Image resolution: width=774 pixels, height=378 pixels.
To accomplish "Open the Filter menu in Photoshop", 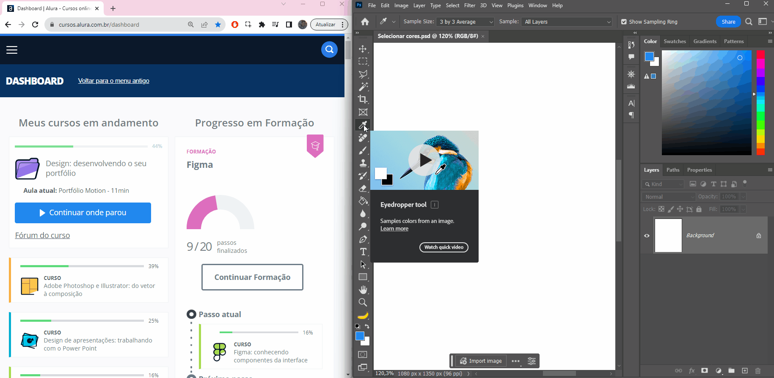I will pyautogui.click(x=470, y=5).
